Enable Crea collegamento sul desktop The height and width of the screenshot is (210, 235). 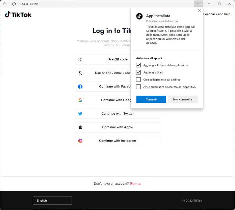pos(138,80)
